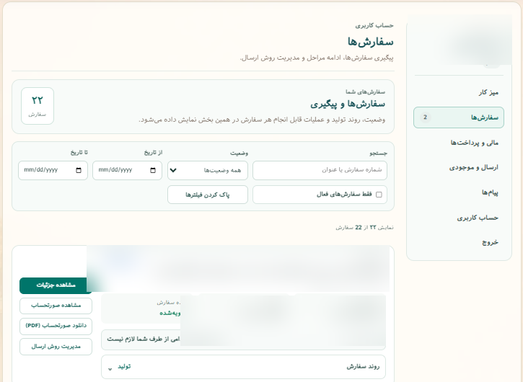The image size is (523, 382).
Task: Click the از تاریخ date field
Action: [x=127, y=170]
